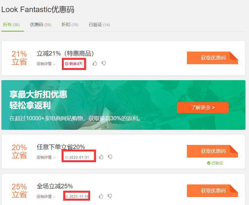Get coupon code for 任意下单立省20% offer
Image resolution: width=249 pixels, height=205 pixels.
(212, 151)
